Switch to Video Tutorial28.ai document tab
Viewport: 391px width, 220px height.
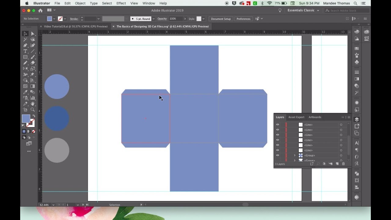click(x=75, y=26)
